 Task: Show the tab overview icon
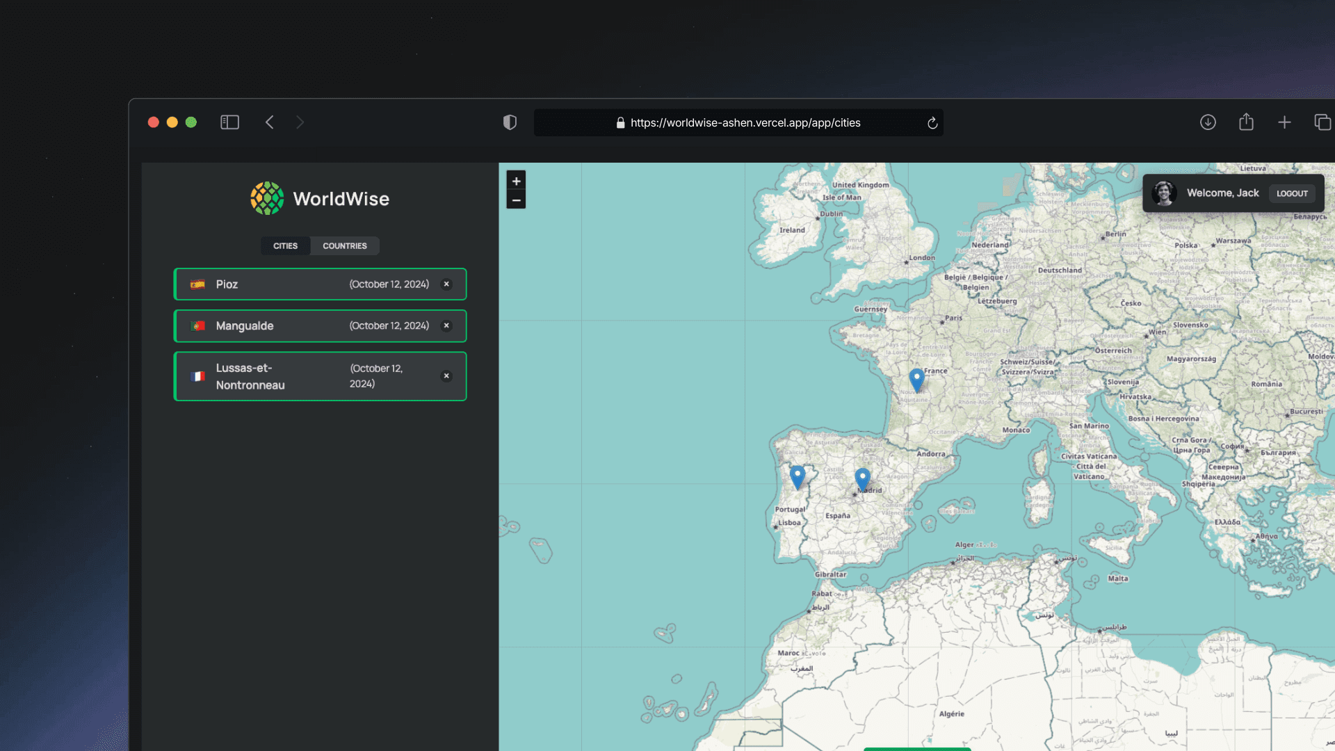click(x=1322, y=122)
